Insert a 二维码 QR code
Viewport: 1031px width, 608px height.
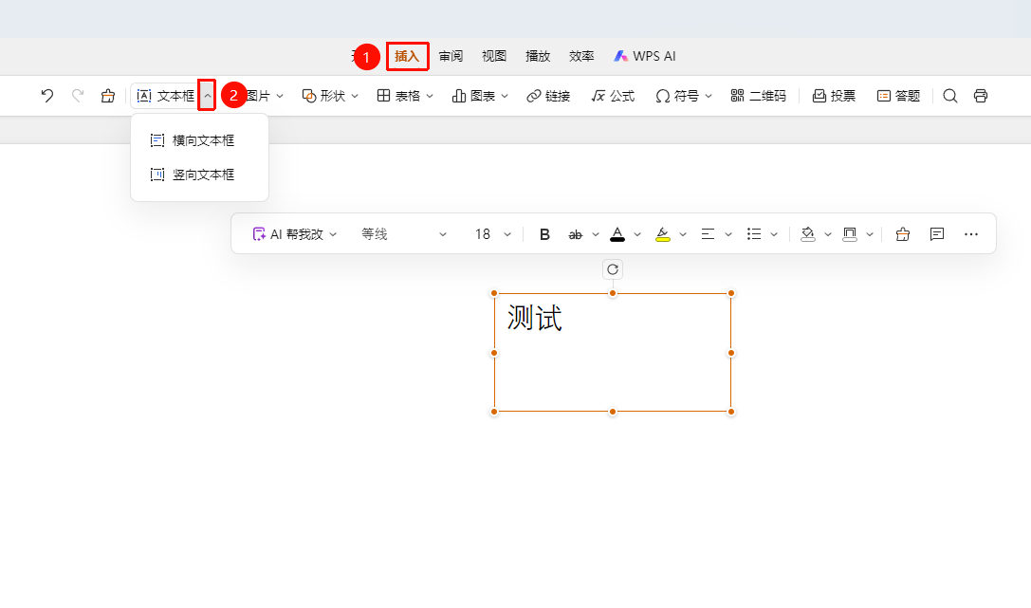758,96
